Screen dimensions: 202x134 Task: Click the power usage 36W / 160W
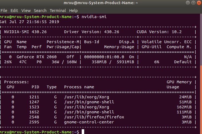(64, 62)
